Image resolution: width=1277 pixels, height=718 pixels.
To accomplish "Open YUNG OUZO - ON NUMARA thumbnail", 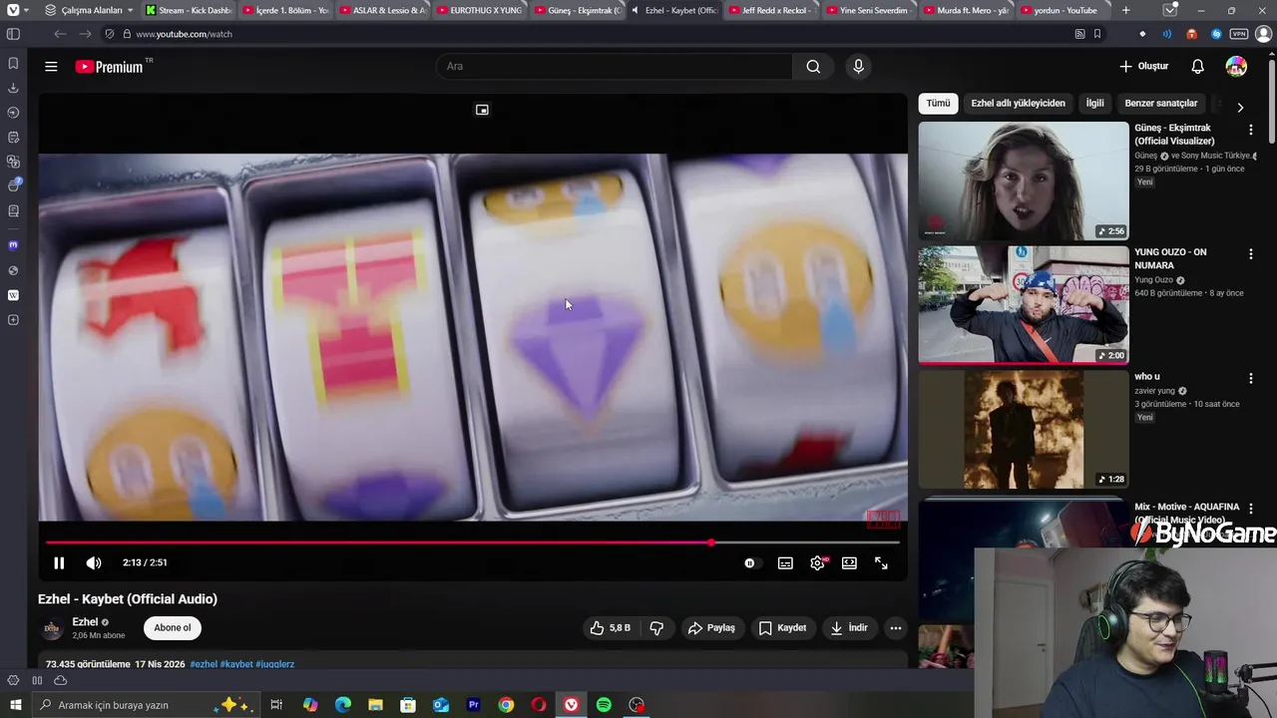I will click(1024, 305).
